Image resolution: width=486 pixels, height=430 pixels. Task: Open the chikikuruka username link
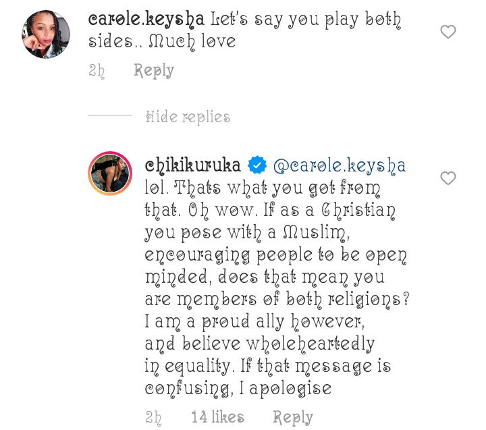193,165
